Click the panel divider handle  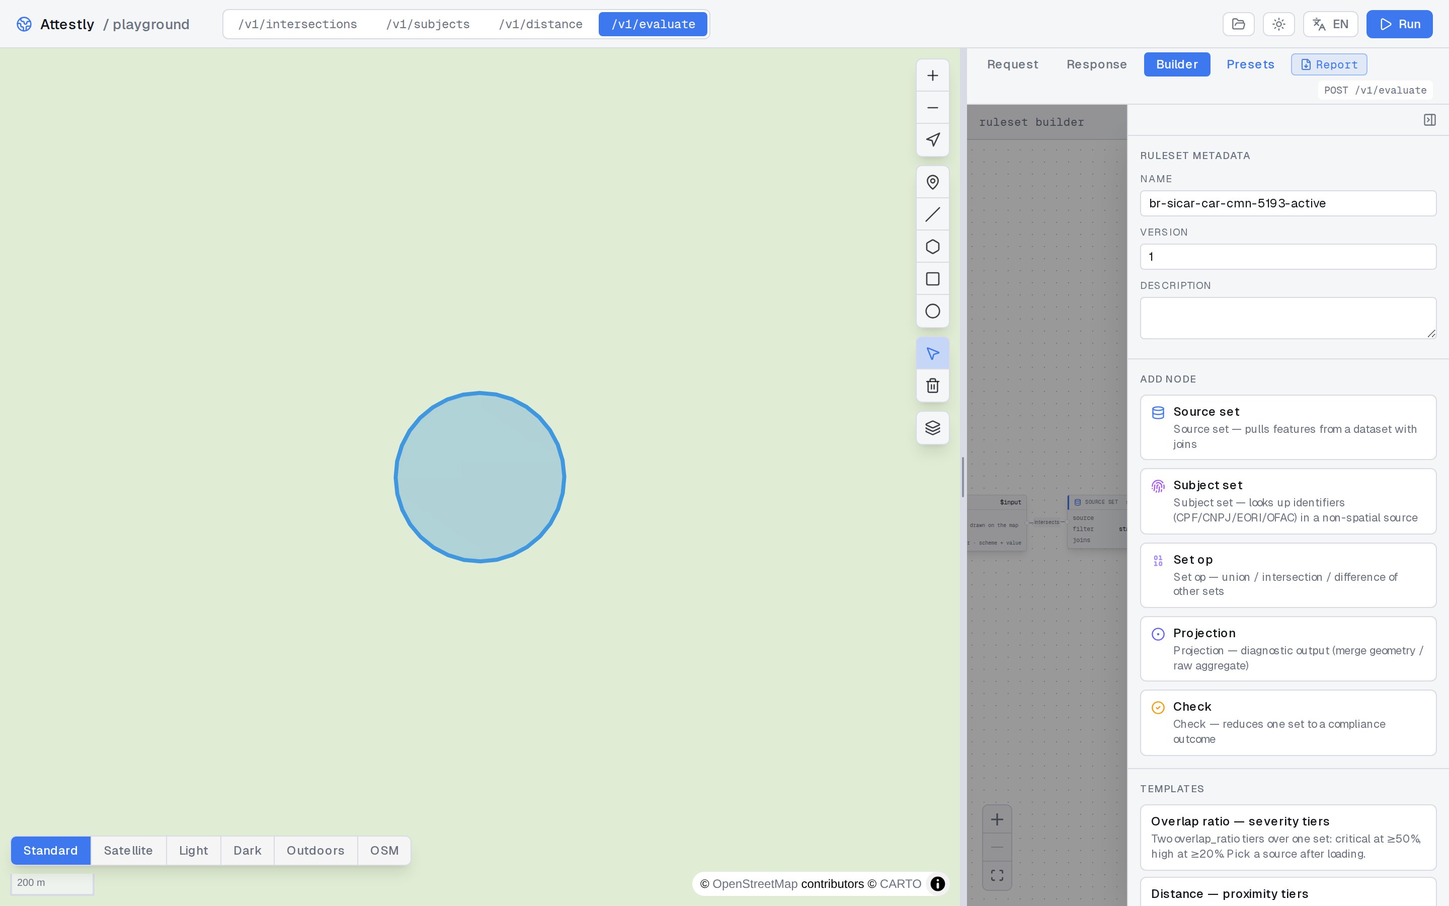pyautogui.click(x=963, y=477)
